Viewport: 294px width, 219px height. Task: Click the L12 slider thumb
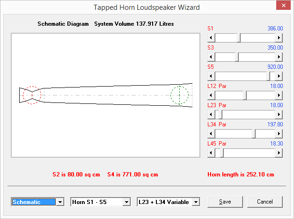[245, 95]
